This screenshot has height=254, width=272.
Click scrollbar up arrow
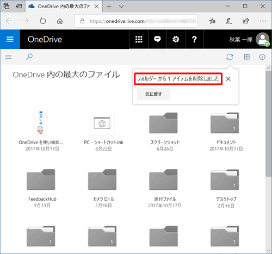[269, 68]
